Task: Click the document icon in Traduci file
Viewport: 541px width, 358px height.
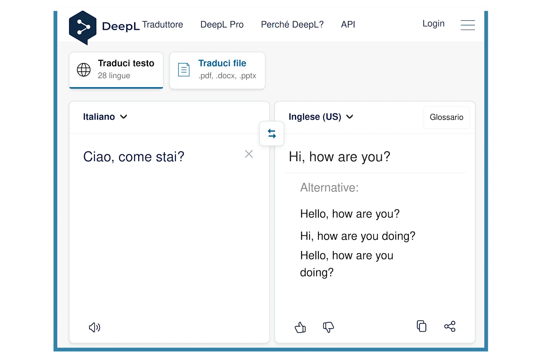Action: tap(184, 69)
